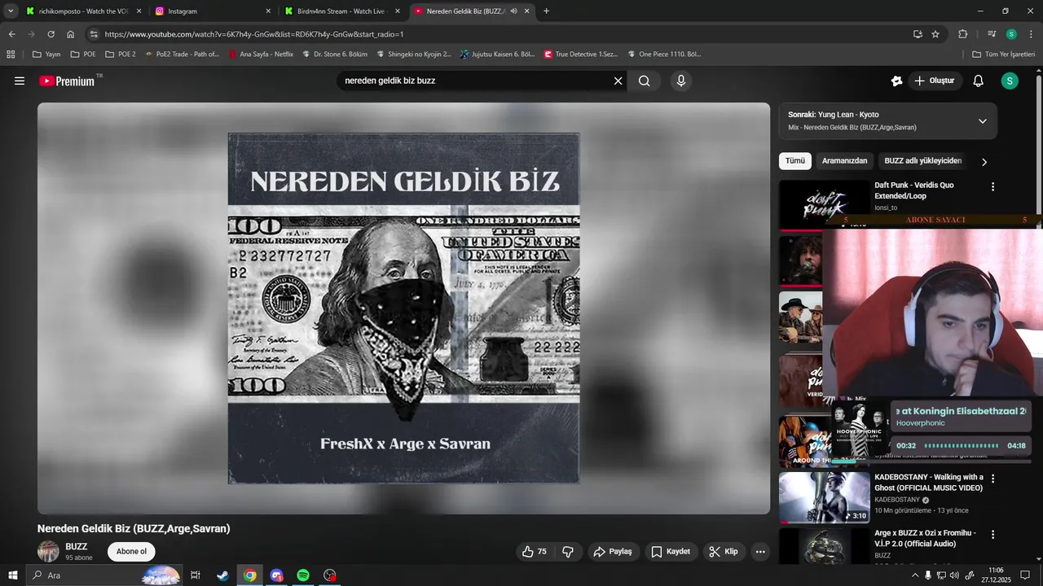Open Chrome home page button
1043x586 pixels.
(71, 34)
